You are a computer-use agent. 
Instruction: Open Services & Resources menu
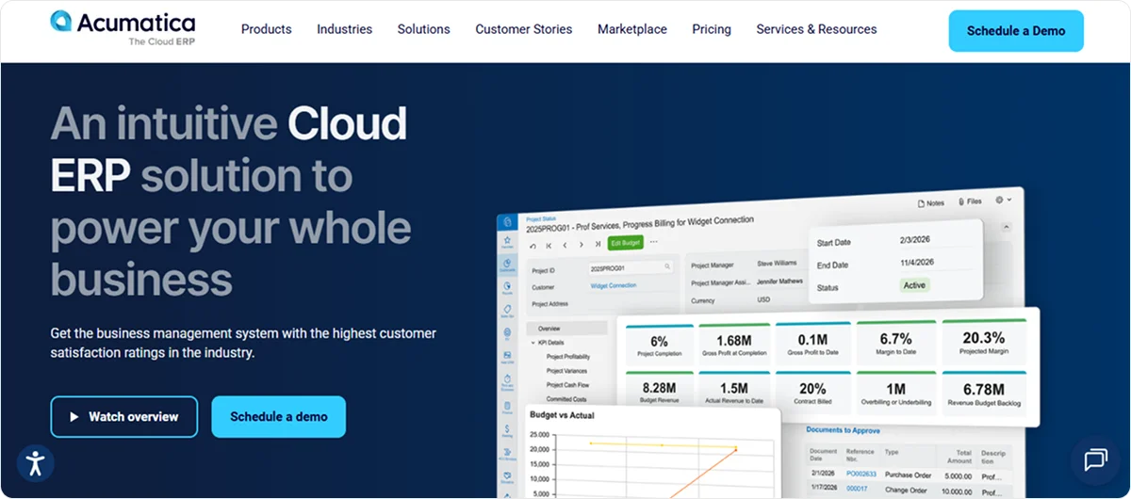click(x=817, y=29)
